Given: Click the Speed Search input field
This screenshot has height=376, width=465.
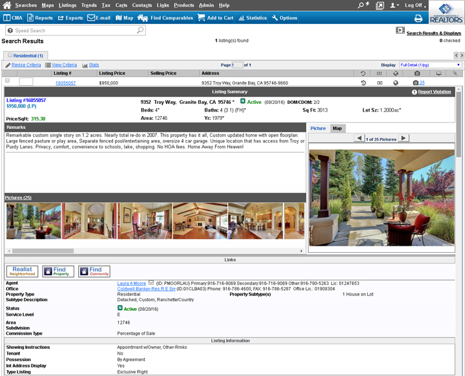Looking at the screenshot, I should (x=74, y=30).
